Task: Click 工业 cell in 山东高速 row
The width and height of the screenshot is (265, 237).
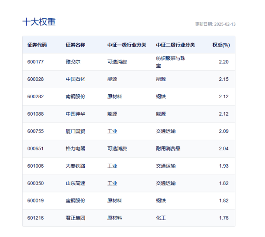Action: pyautogui.click(x=112, y=183)
